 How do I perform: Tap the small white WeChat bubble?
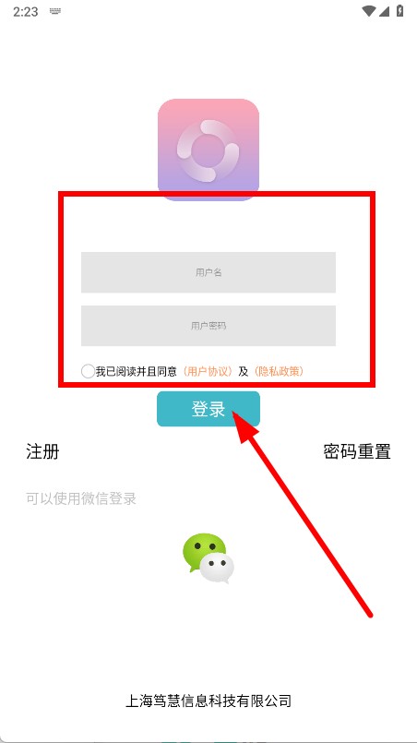(x=217, y=568)
